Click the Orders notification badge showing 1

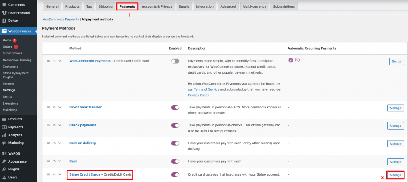click(x=16, y=47)
